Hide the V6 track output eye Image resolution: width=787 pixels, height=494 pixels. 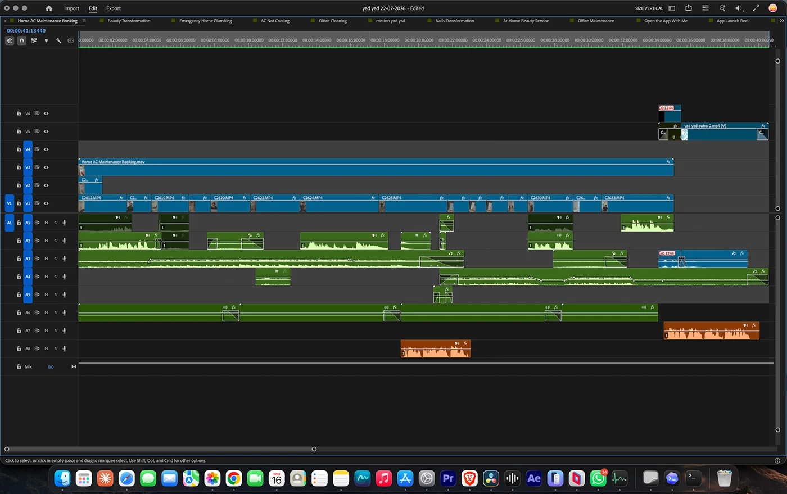click(x=46, y=114)
